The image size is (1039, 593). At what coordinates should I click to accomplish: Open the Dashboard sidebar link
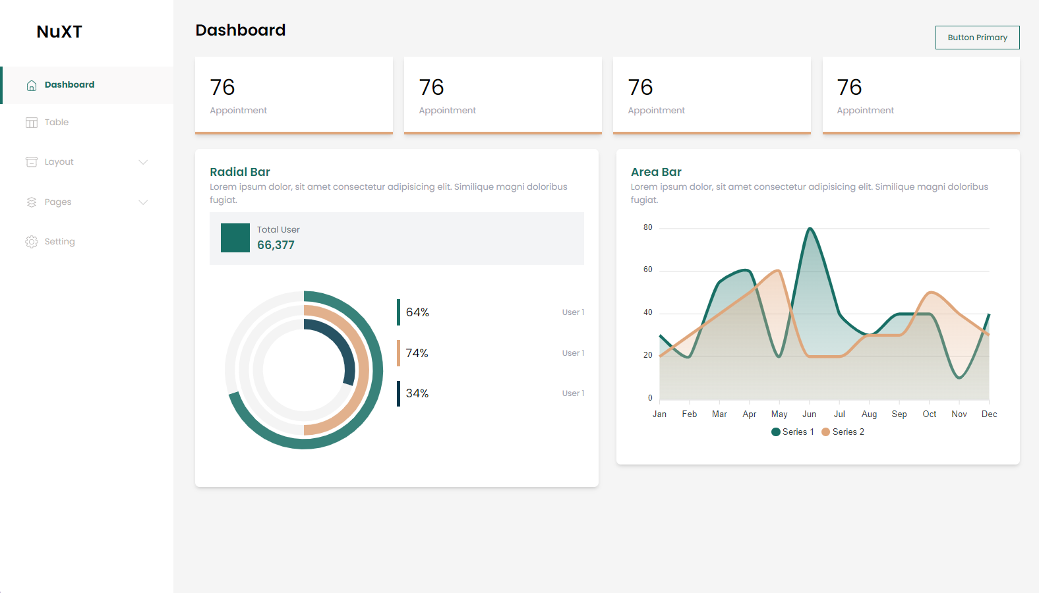pyautogui.click(x=69, y=85)
